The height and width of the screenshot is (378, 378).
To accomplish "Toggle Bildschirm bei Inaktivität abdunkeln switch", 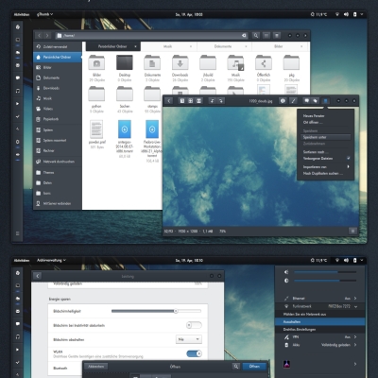I will point(194,325).
